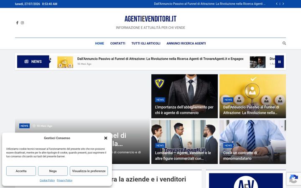Image resolution: width=301 pixels, height=188 pixels.
Task: Open TUTTI GLI ARTICOLI menu item
Action: 146,43
